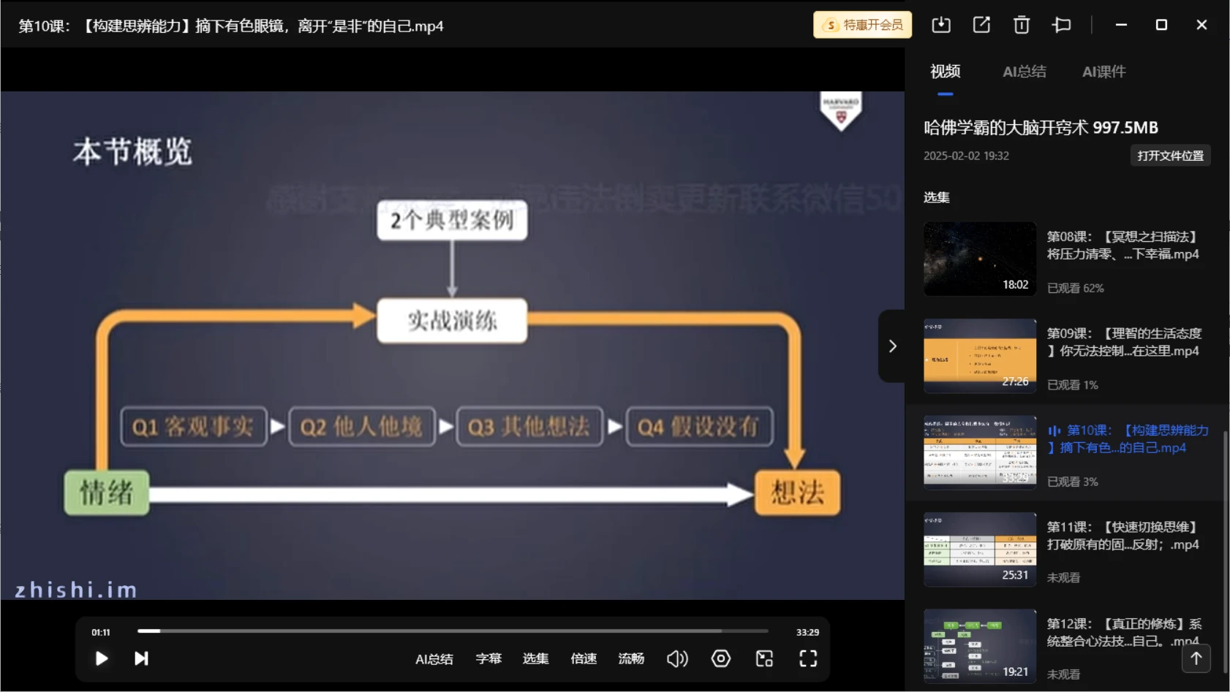Screen dimensions: 1230x692
Task: Open the player settings hexagon icon
Action: point(721,658)
